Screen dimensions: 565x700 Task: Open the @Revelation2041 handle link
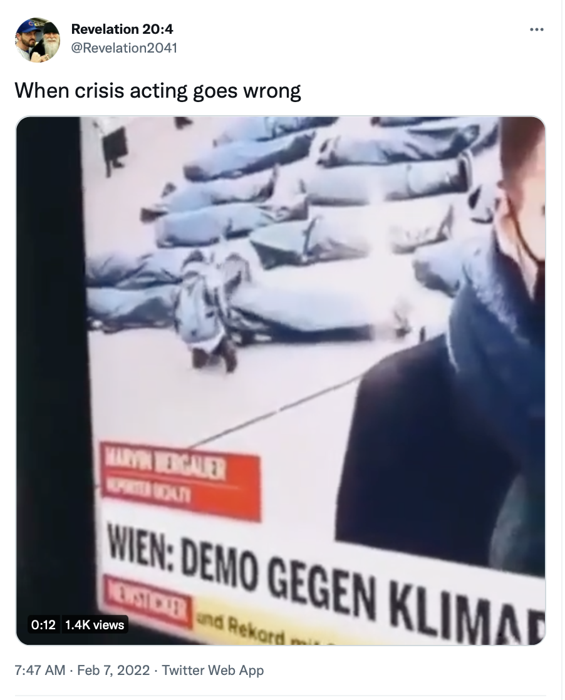[x=124, y=48]
